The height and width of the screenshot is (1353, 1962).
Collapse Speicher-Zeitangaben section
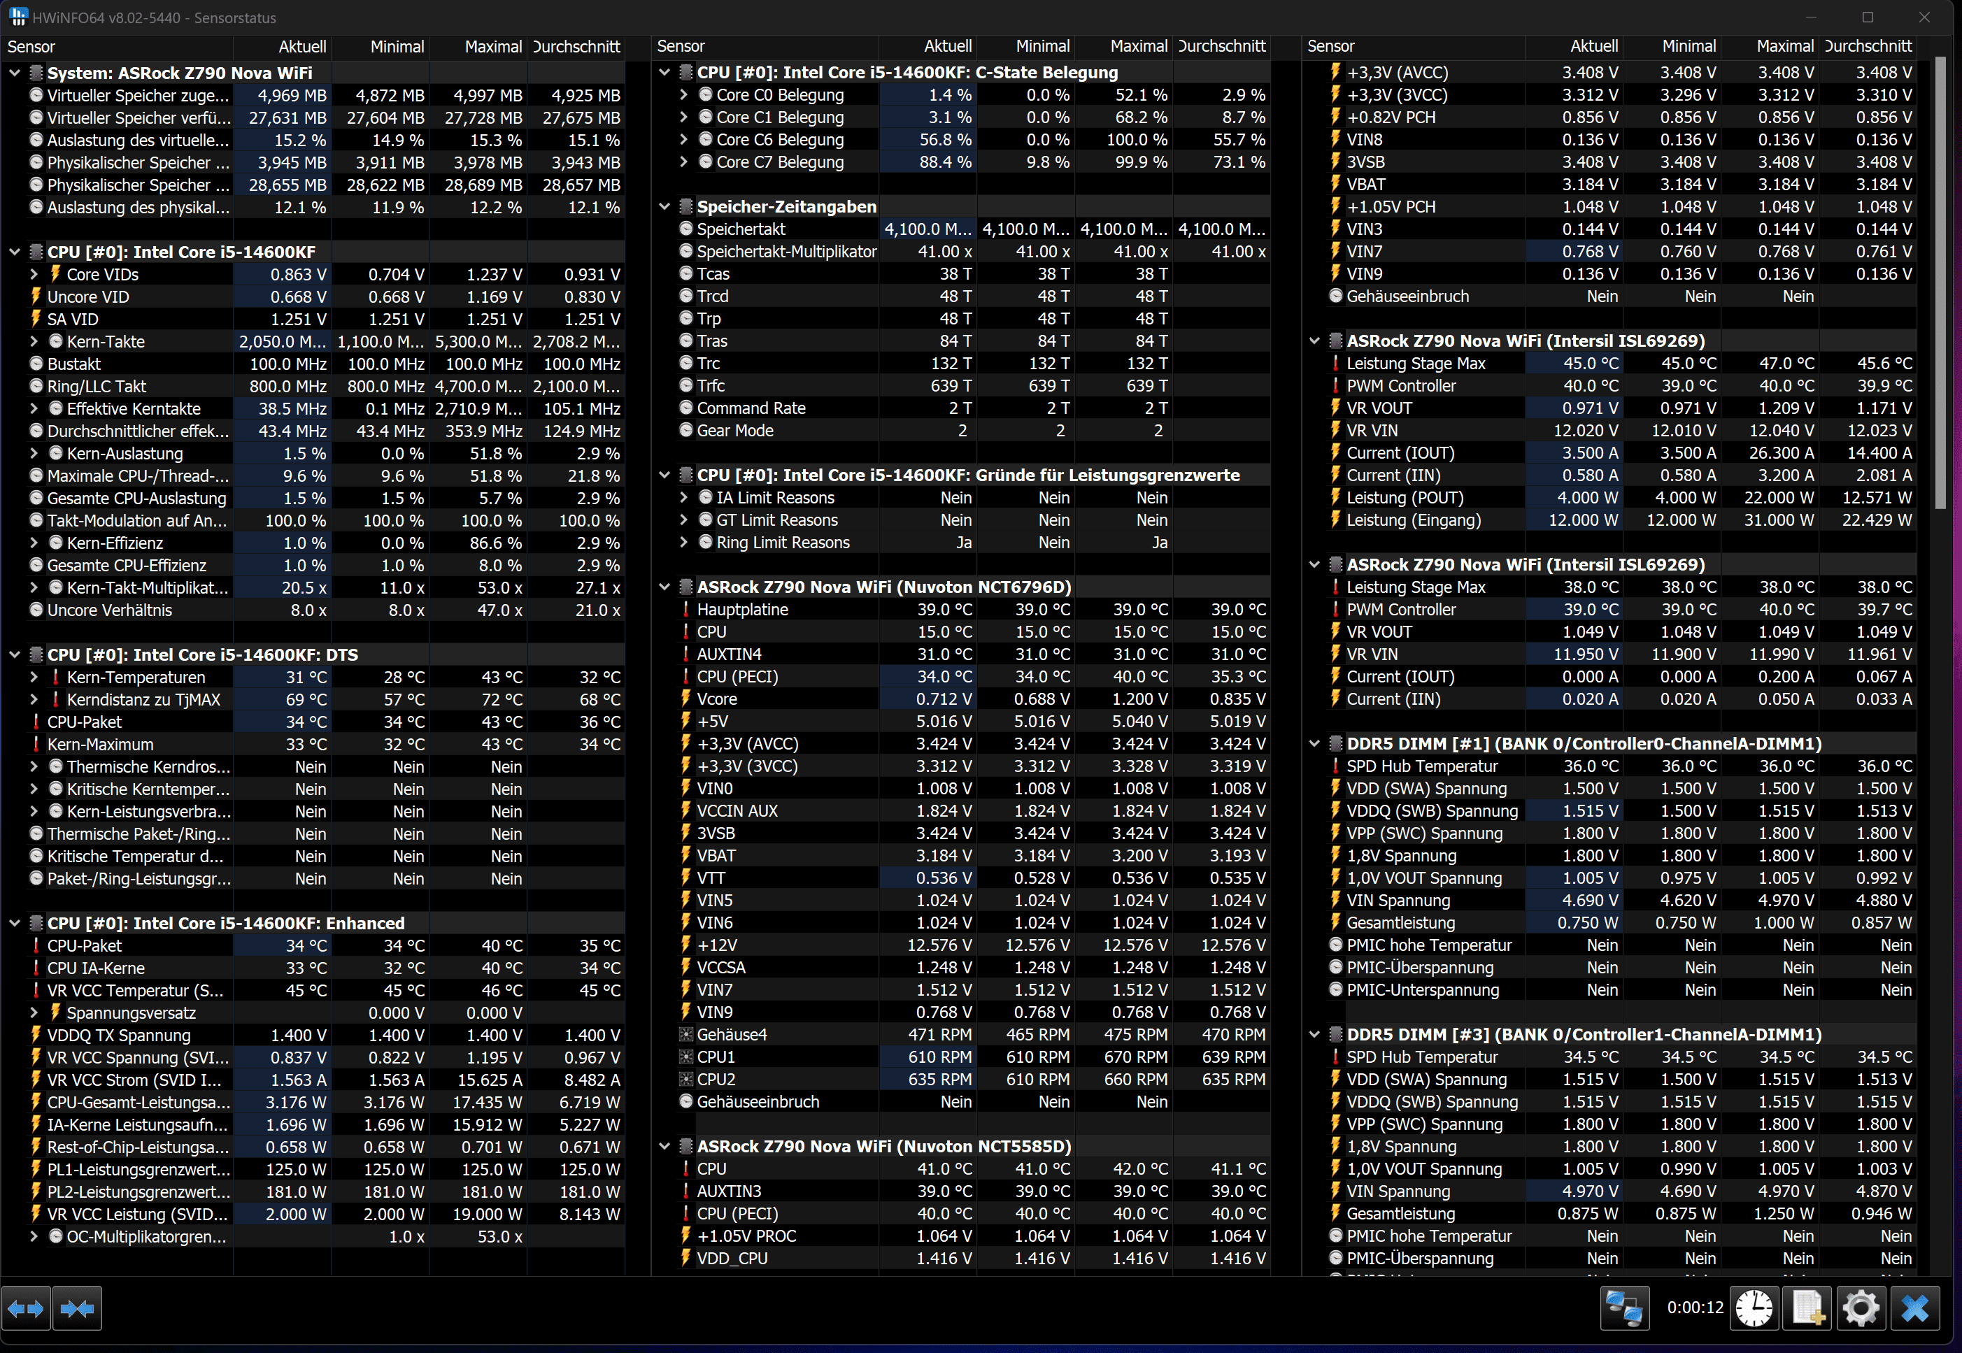[x=664, y=207]
